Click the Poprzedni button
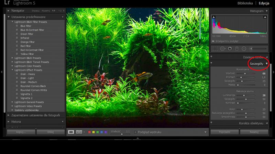The image size is (275, 154). [225, 132]
